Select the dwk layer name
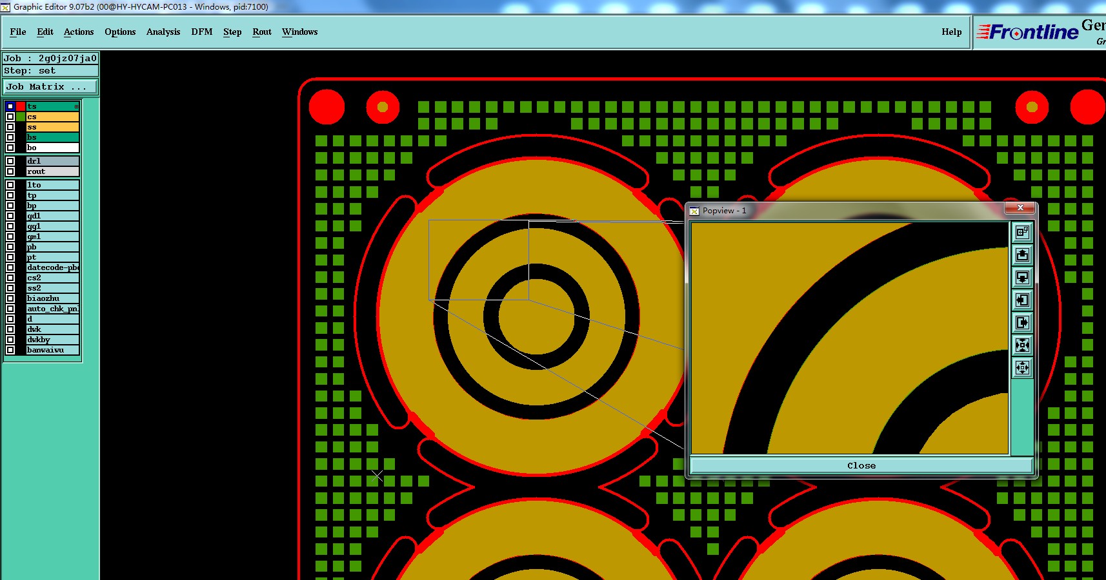 tap(52, 329)
